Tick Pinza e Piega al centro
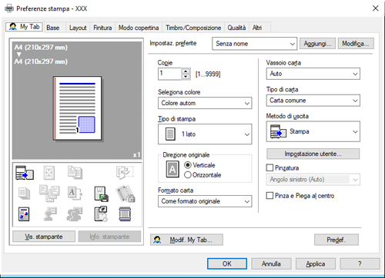This screenshot has width=385, height=278. 269,196
